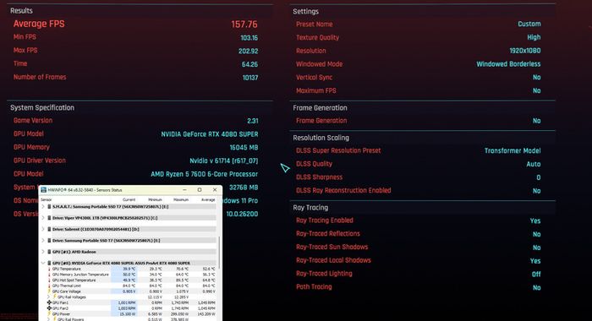Click the Game Version value 2.31

[x=253, y=121]
